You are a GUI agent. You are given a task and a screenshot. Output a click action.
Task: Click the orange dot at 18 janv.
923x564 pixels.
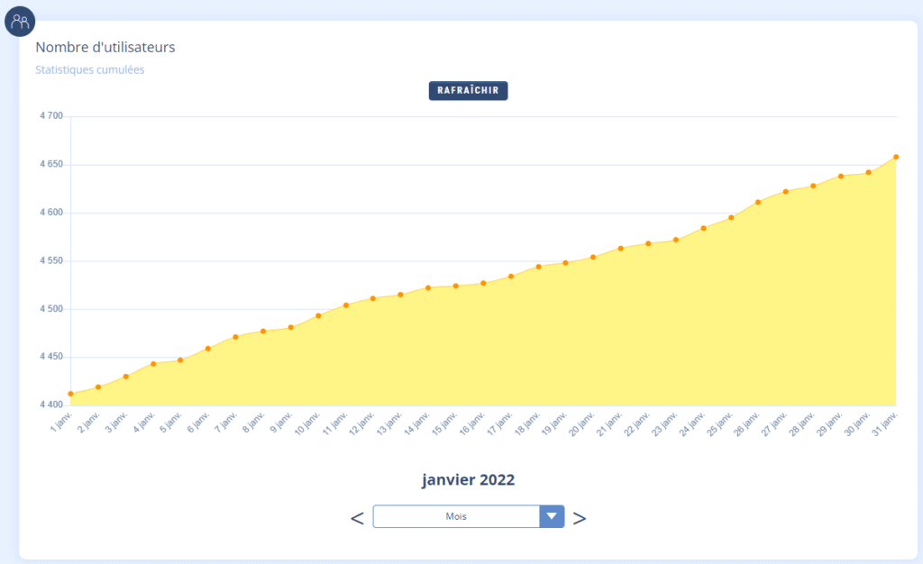[x=538, y=267]
